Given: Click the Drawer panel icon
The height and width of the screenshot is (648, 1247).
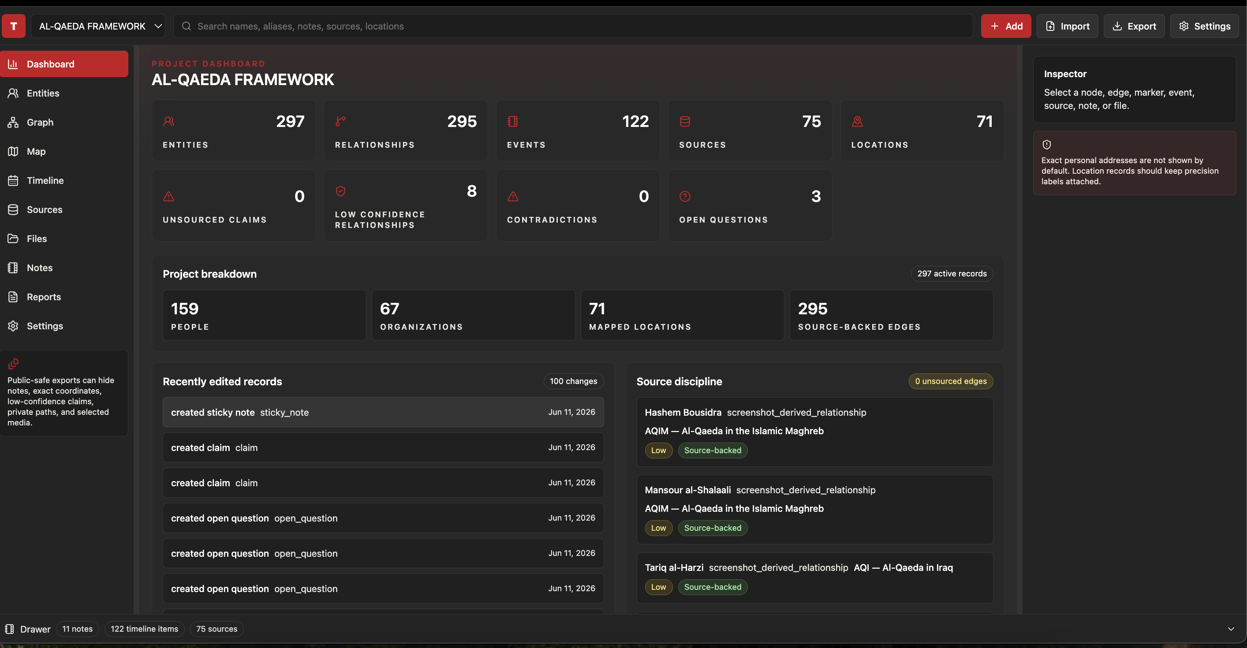Looking at the screenshot, I should click(x=9, y=629).
